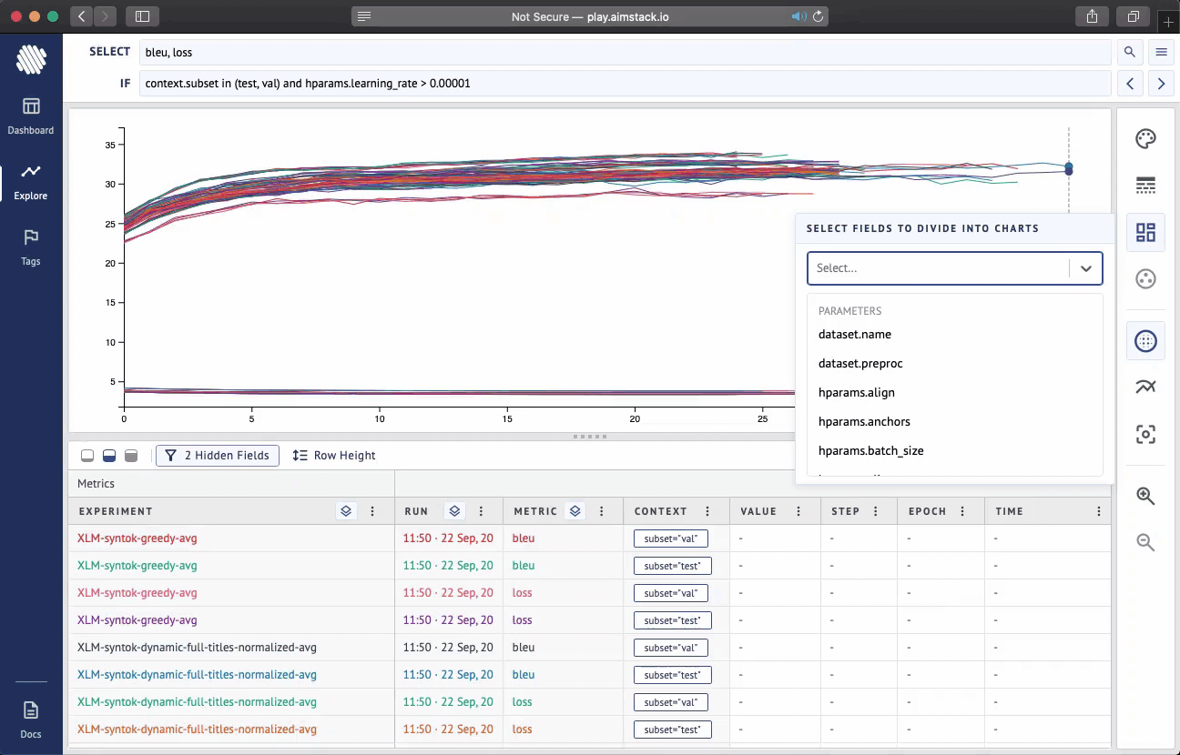Zoom in on the chart

coord(1145,496)
